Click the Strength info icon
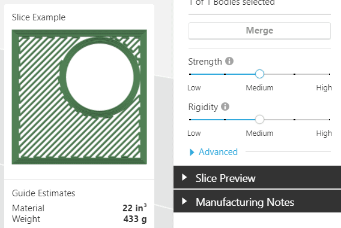Viewport: 341px width, 228px height. 229,61
